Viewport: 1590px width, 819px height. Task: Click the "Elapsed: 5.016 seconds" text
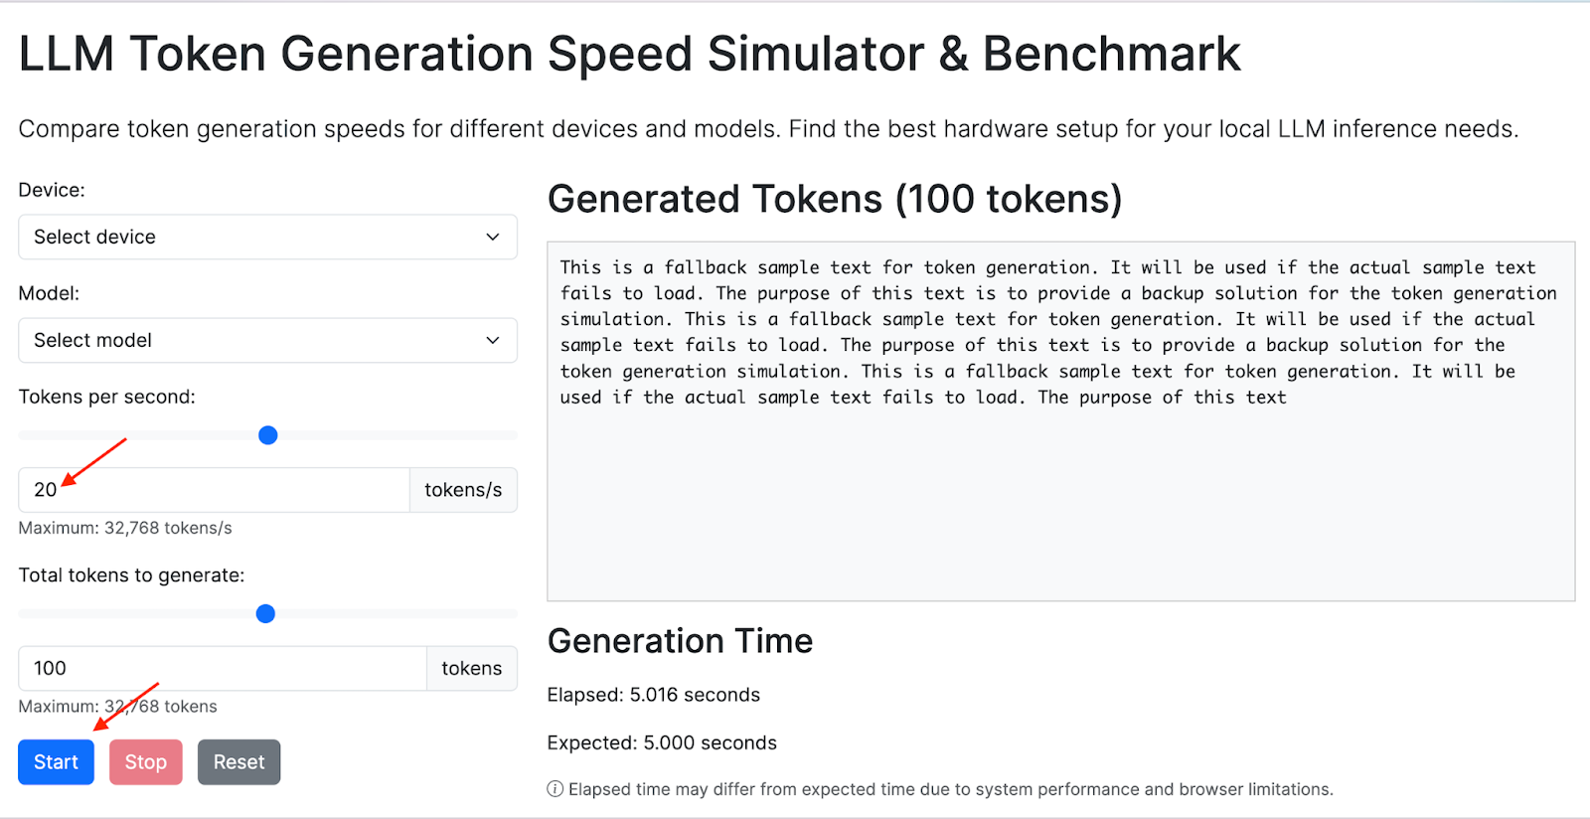coord(653,694)
